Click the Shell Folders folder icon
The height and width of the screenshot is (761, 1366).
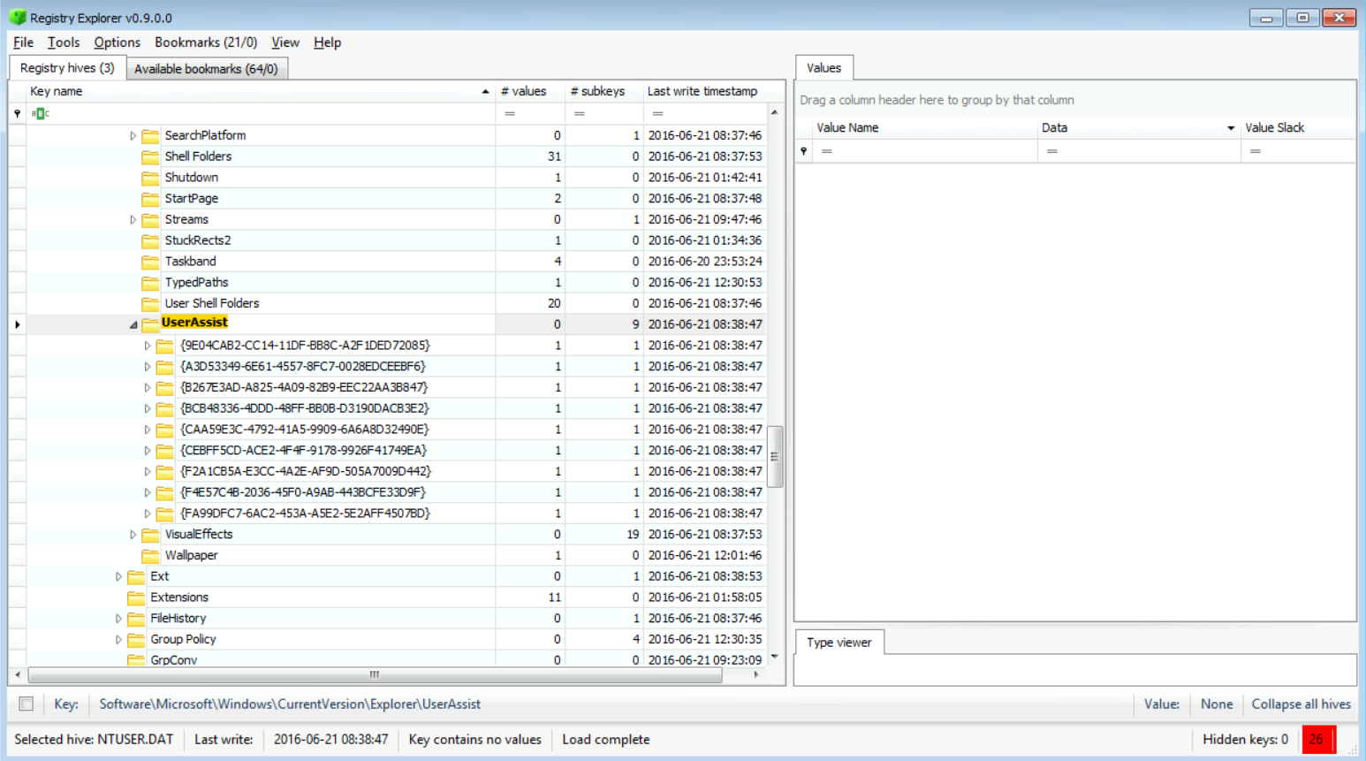coord(150,157)
